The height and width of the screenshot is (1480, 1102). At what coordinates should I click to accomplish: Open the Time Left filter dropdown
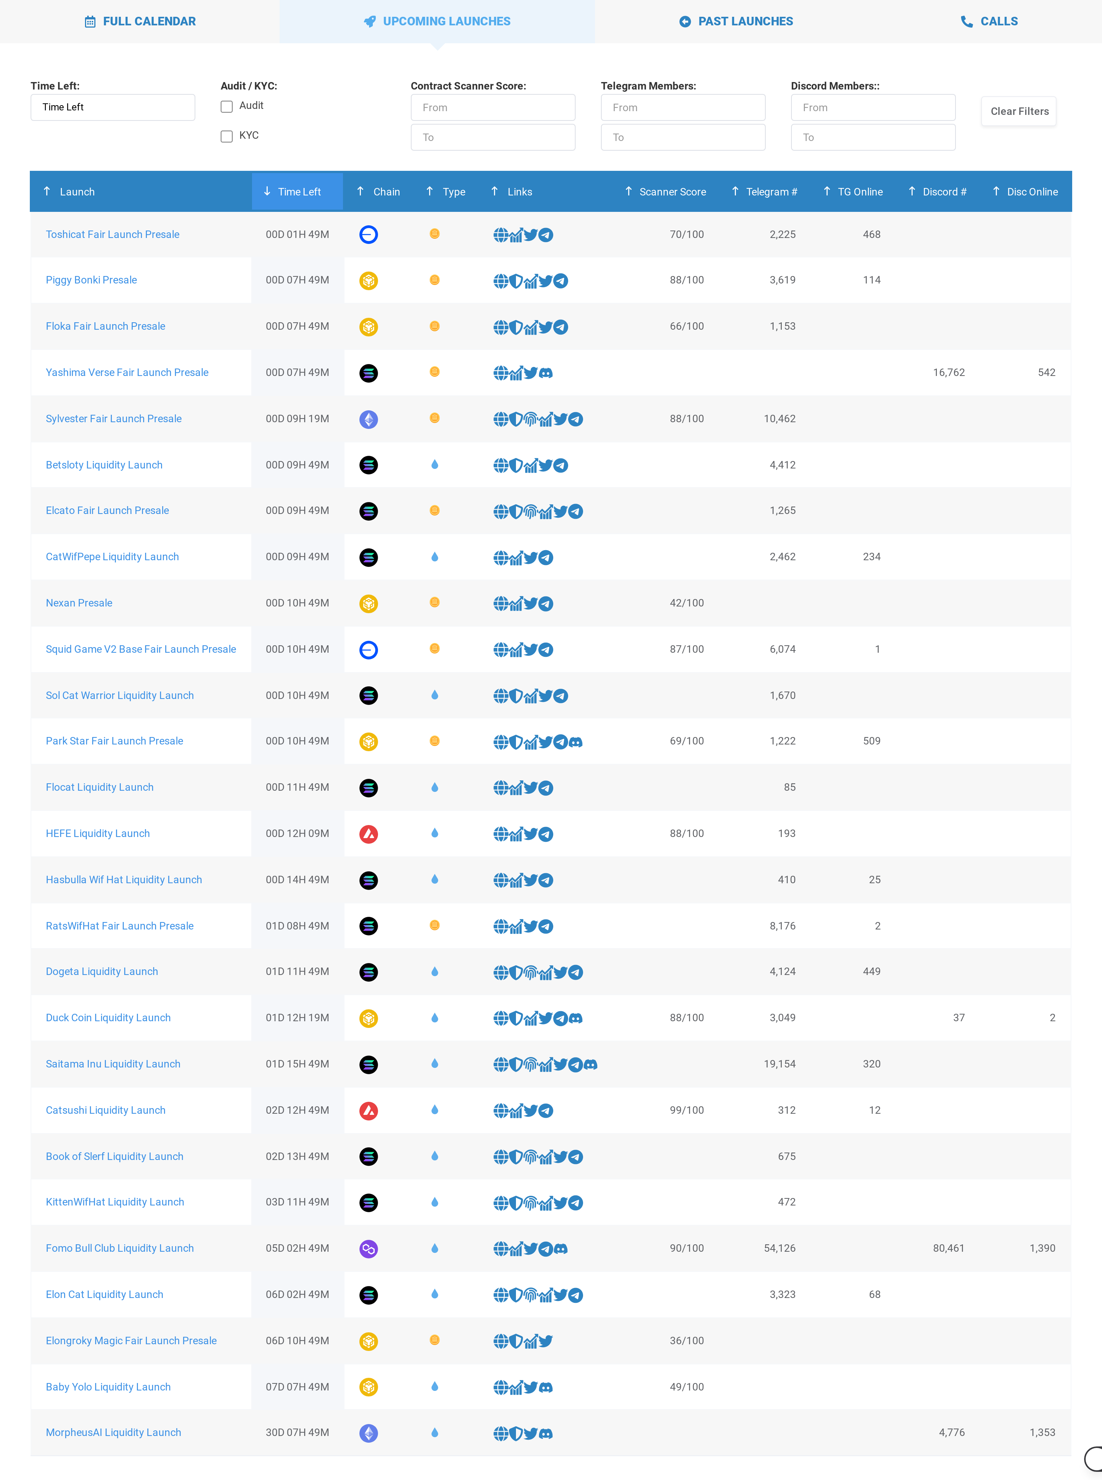click(x=113, y=107)
